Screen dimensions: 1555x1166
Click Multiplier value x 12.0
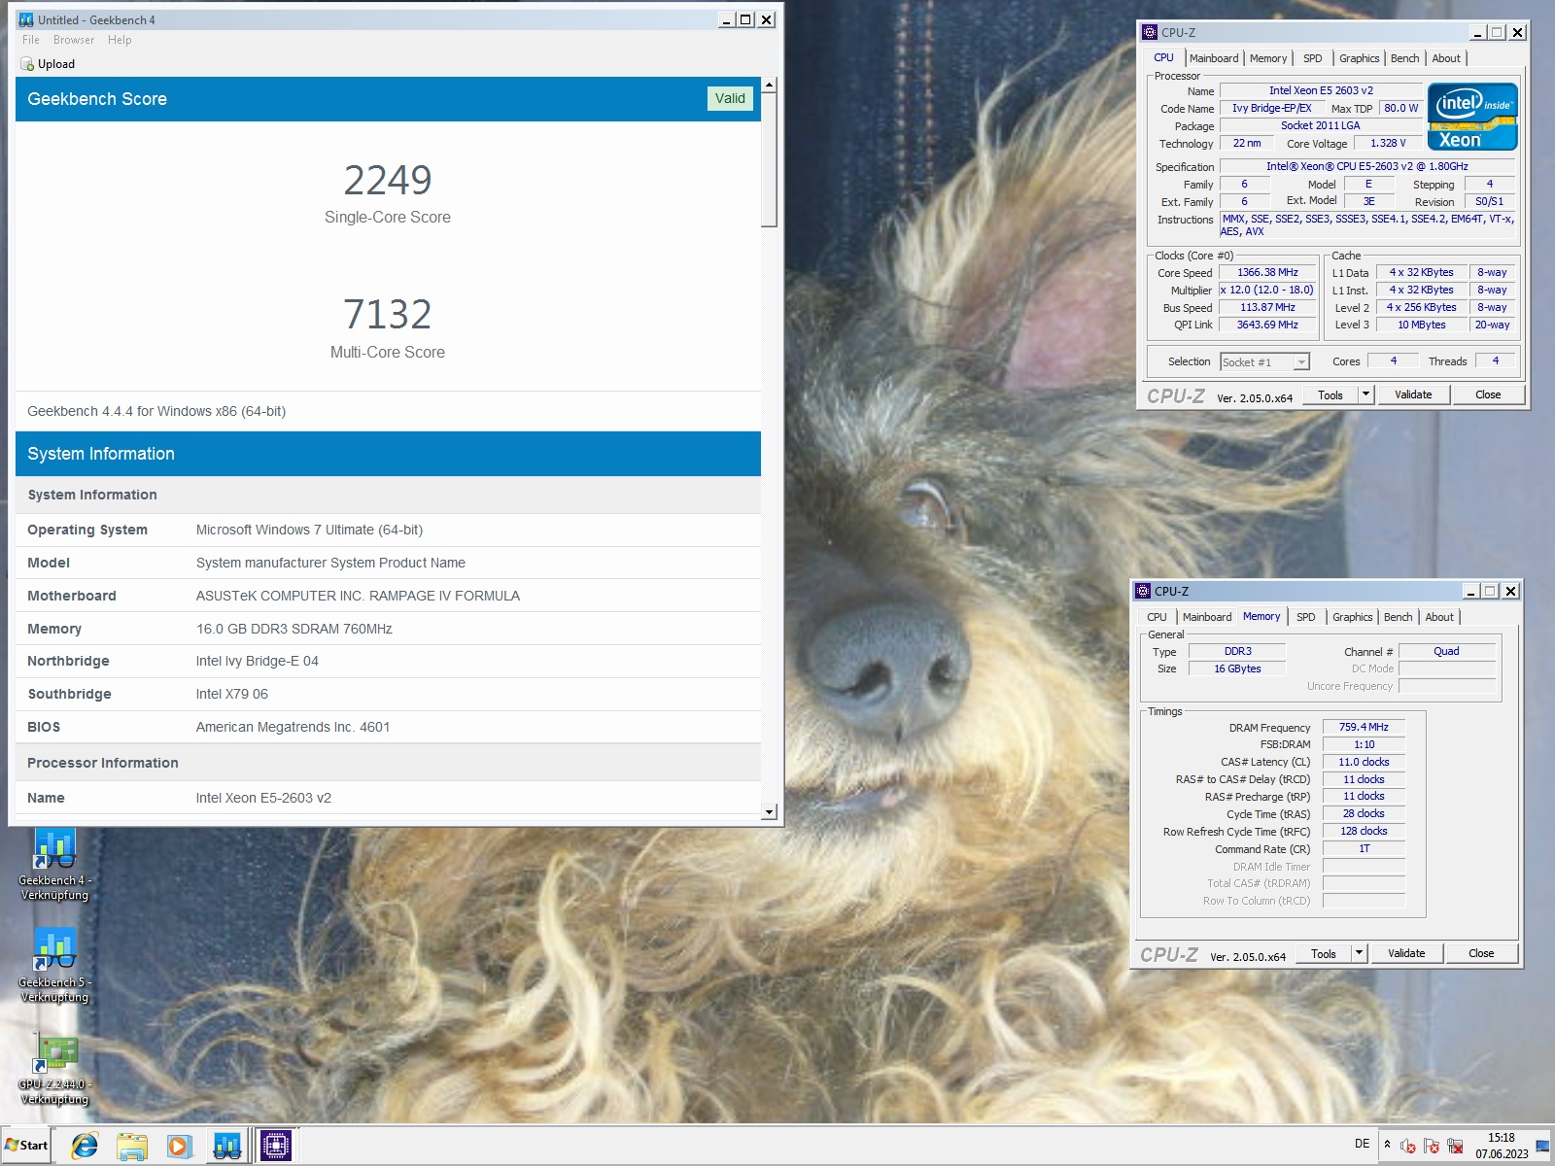pyautogui.click(x=1267, y=291)
